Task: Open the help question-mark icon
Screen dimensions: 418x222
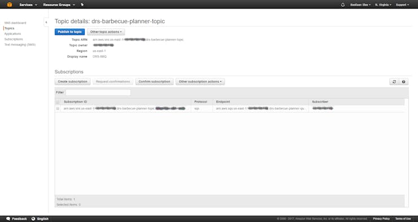Action: [x=404, y=82]
